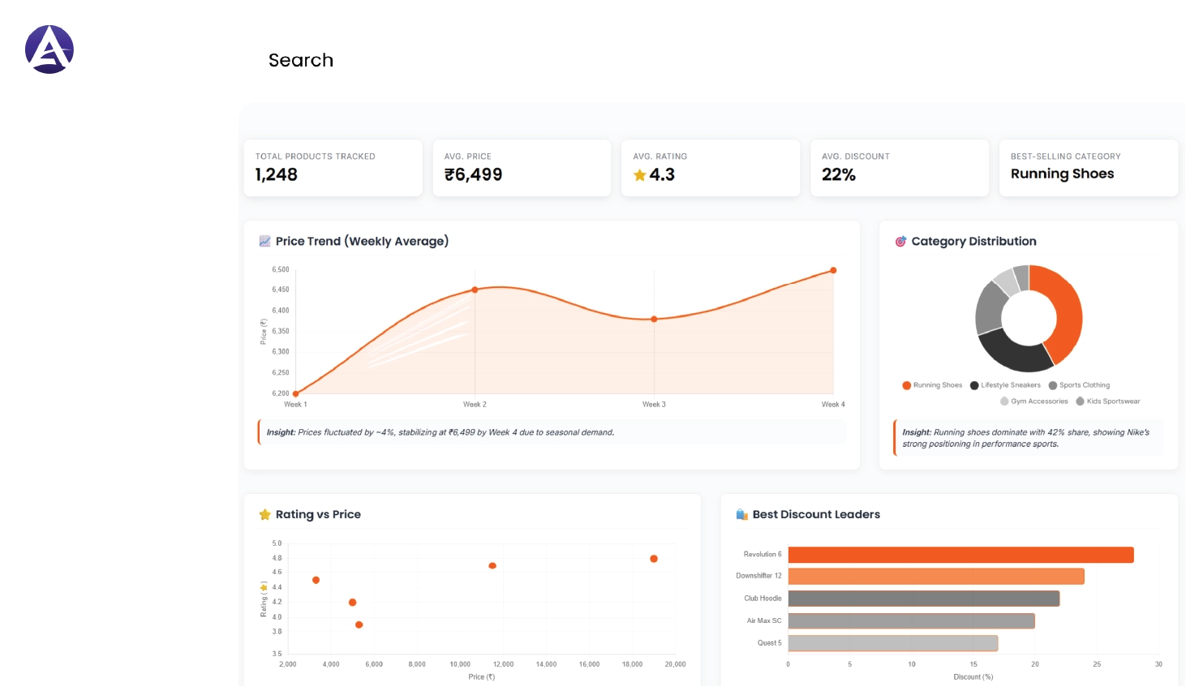Click the Avg. Discount 22% card
The image size is (1186, 687).
point(899,168)
